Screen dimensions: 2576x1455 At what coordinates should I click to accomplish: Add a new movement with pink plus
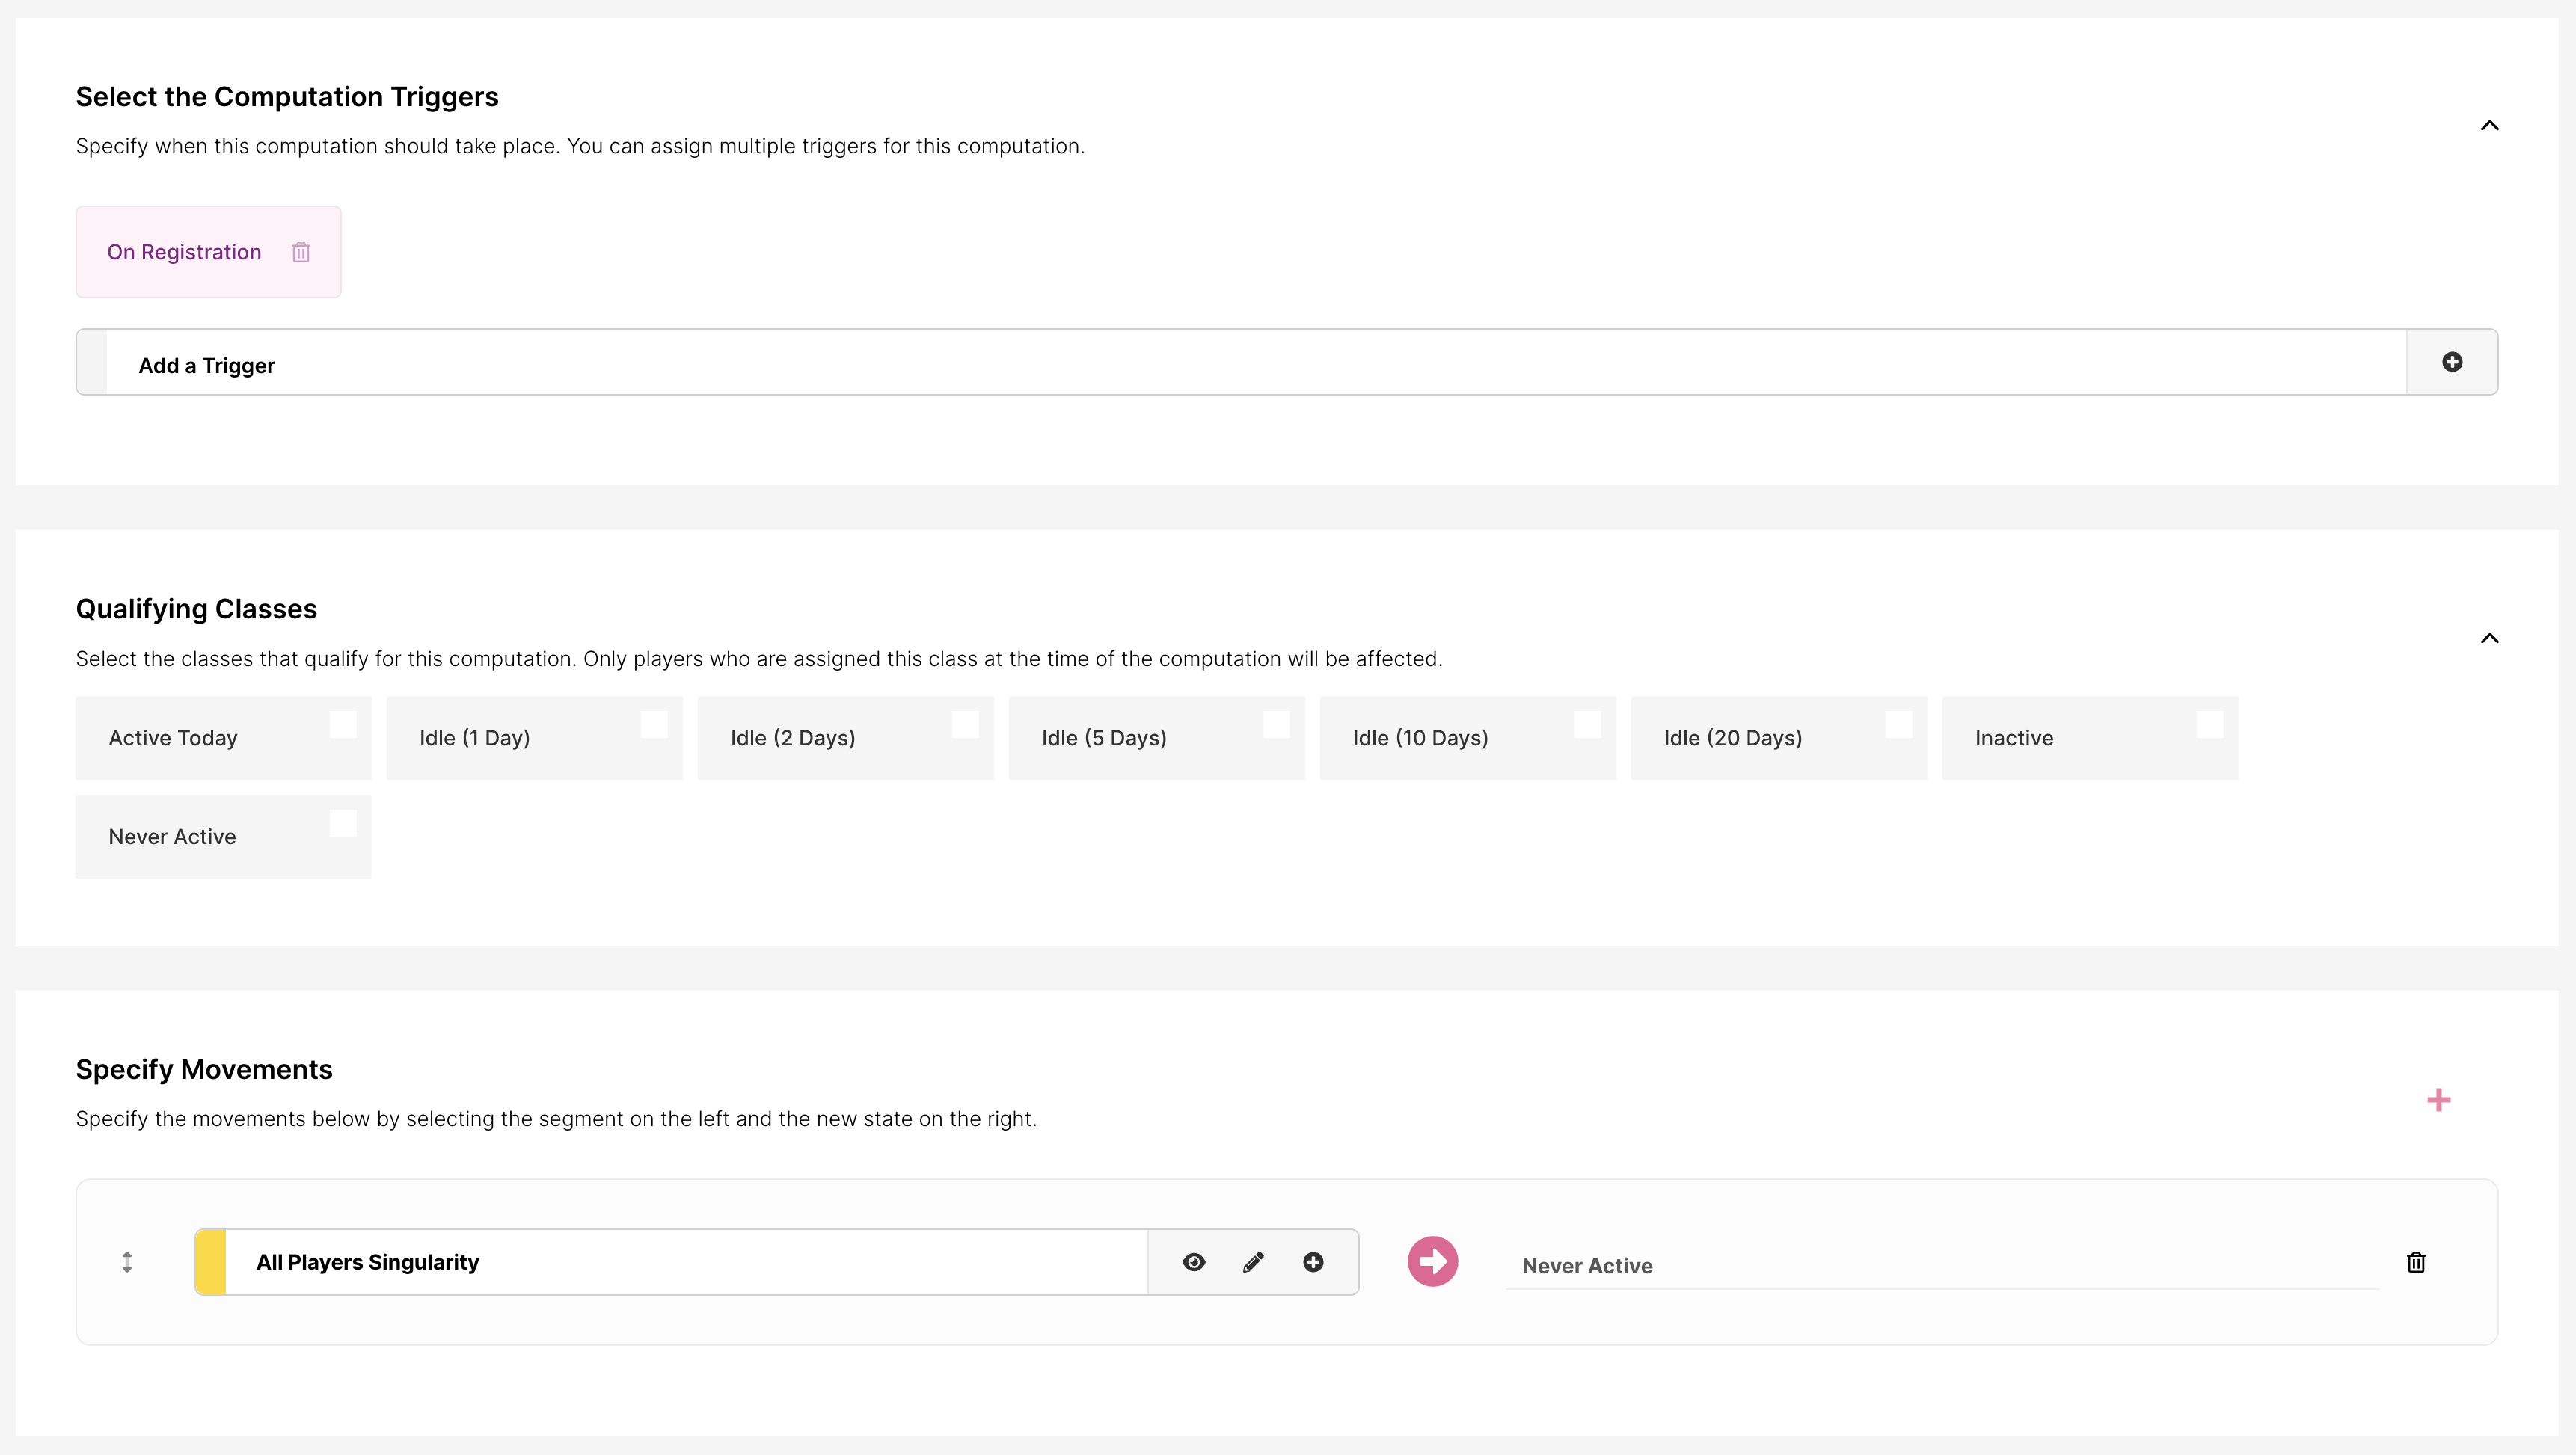click(x=2438, y=1101)
